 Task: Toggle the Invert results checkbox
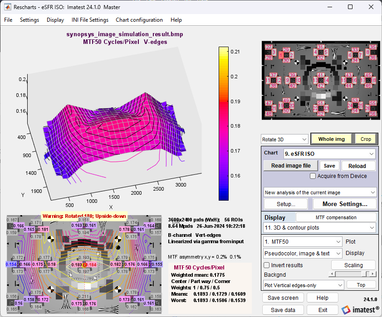[267, 265]
